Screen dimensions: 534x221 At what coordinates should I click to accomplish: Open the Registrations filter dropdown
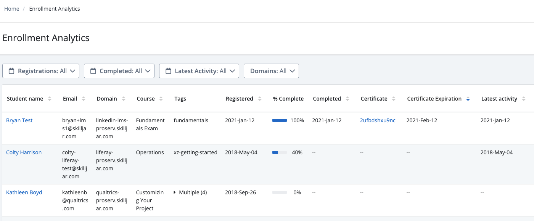point(41,71)
